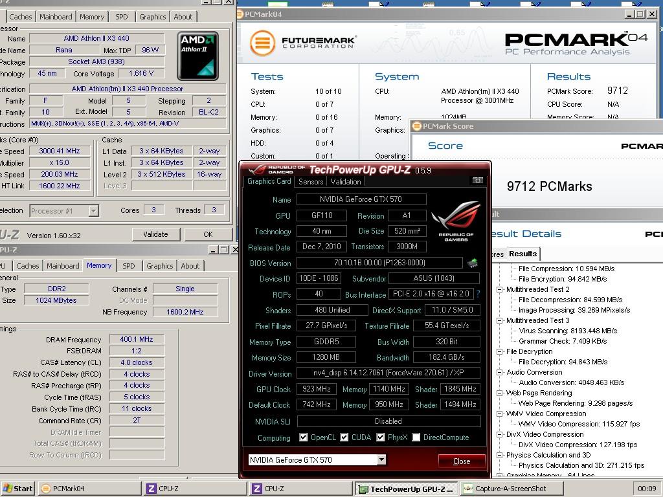The image size is (663, 497).
Task: Click the Memory Size value 1280 MB
Action: 326,357
